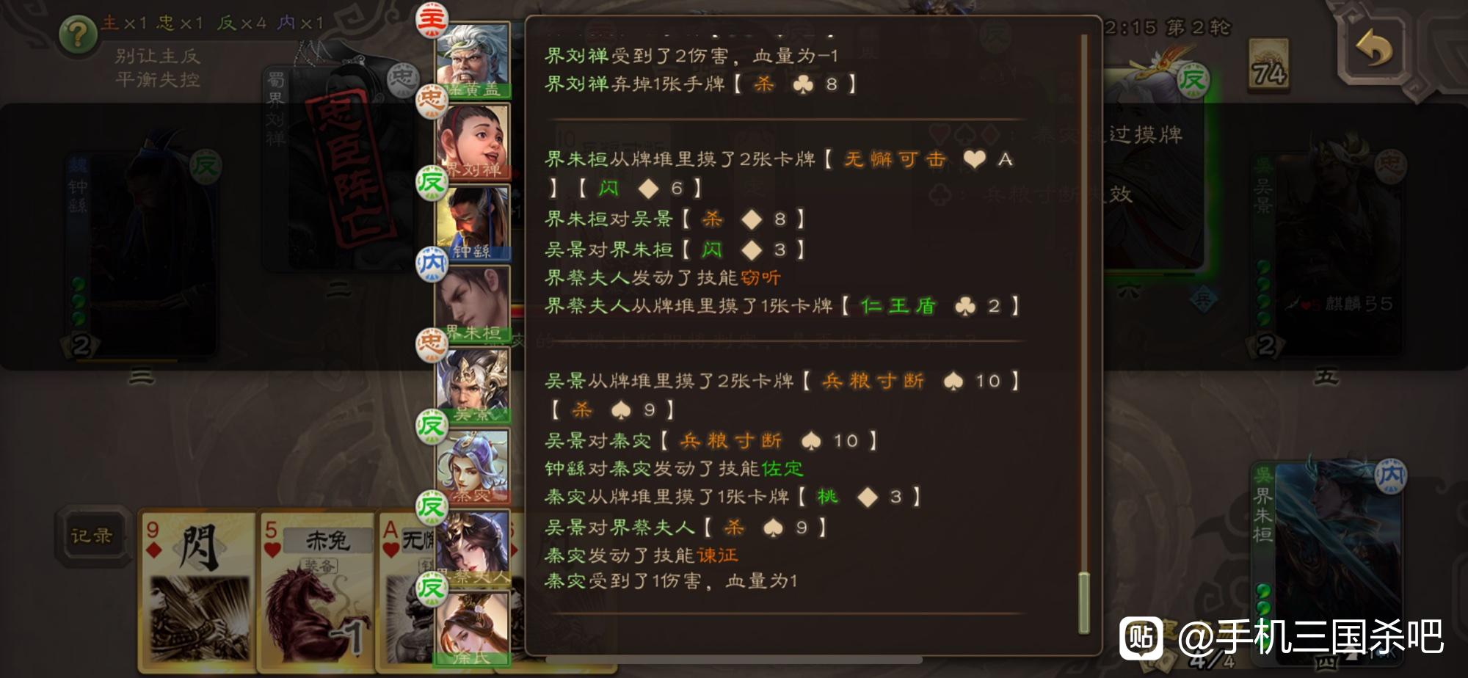Viewport: 1468px width, 678px height.
Task: Tap the red 主 role badge icon
Action: [x=432, y=20]
